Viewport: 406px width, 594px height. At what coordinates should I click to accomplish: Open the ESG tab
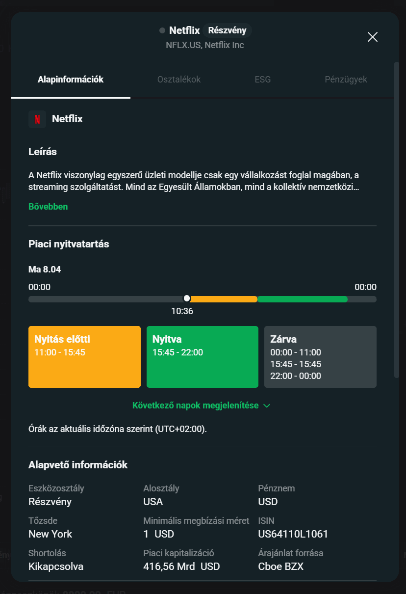(x=263, y=79)
